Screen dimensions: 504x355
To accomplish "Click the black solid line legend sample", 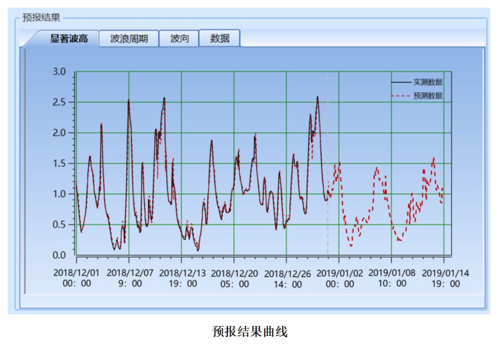I will point(400,83).
